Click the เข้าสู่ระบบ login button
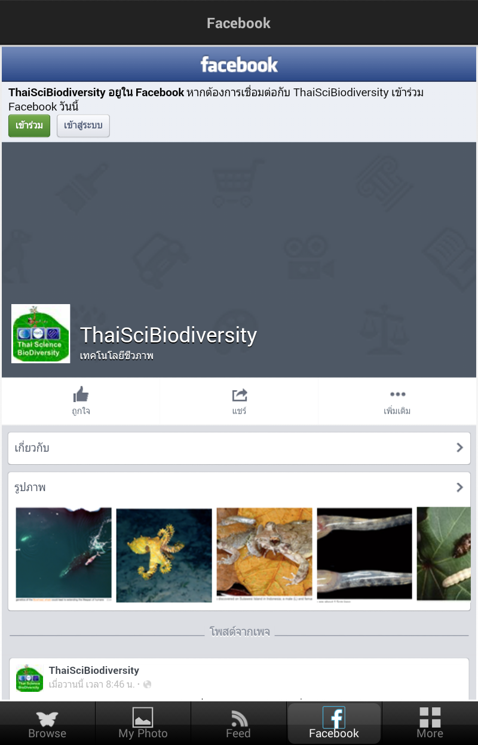 tap(83, 126)
